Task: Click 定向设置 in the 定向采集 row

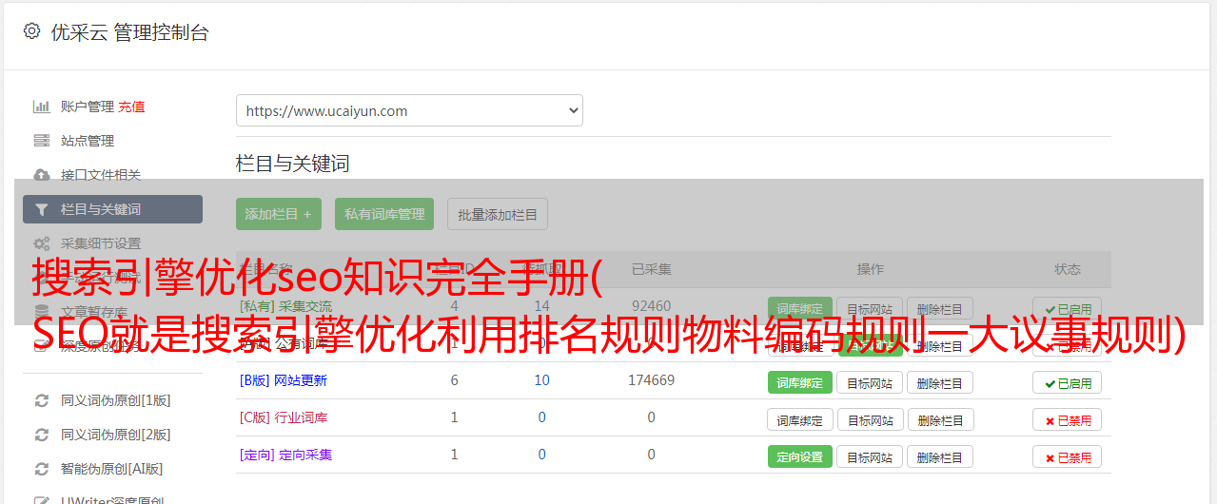Action: tap(800, 456)
